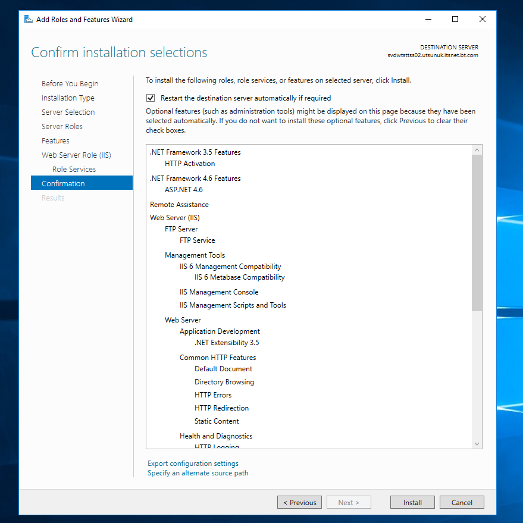The height and width of the screenshot is (523, 523).
Task: Click 'Directory Browsing' entry
Action: point(224,382)
